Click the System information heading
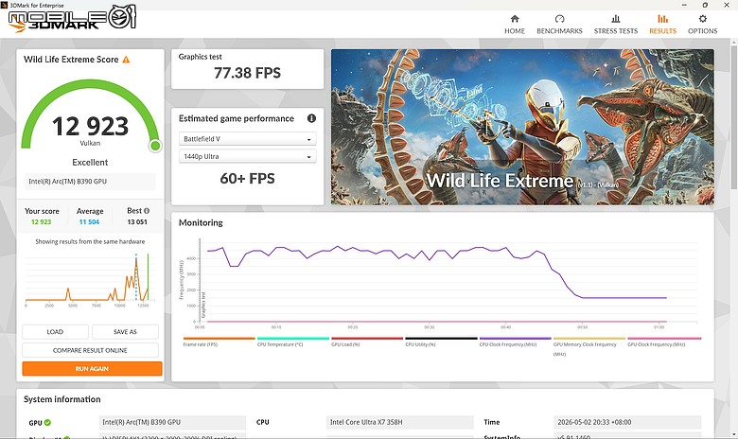The width and height of the screenshot is (738, 439). pyautogui.click(x=62, y=399)
